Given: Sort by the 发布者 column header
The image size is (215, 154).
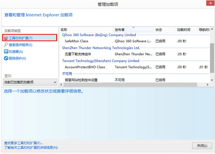Looking at the screenshot, I should [133, 30].
